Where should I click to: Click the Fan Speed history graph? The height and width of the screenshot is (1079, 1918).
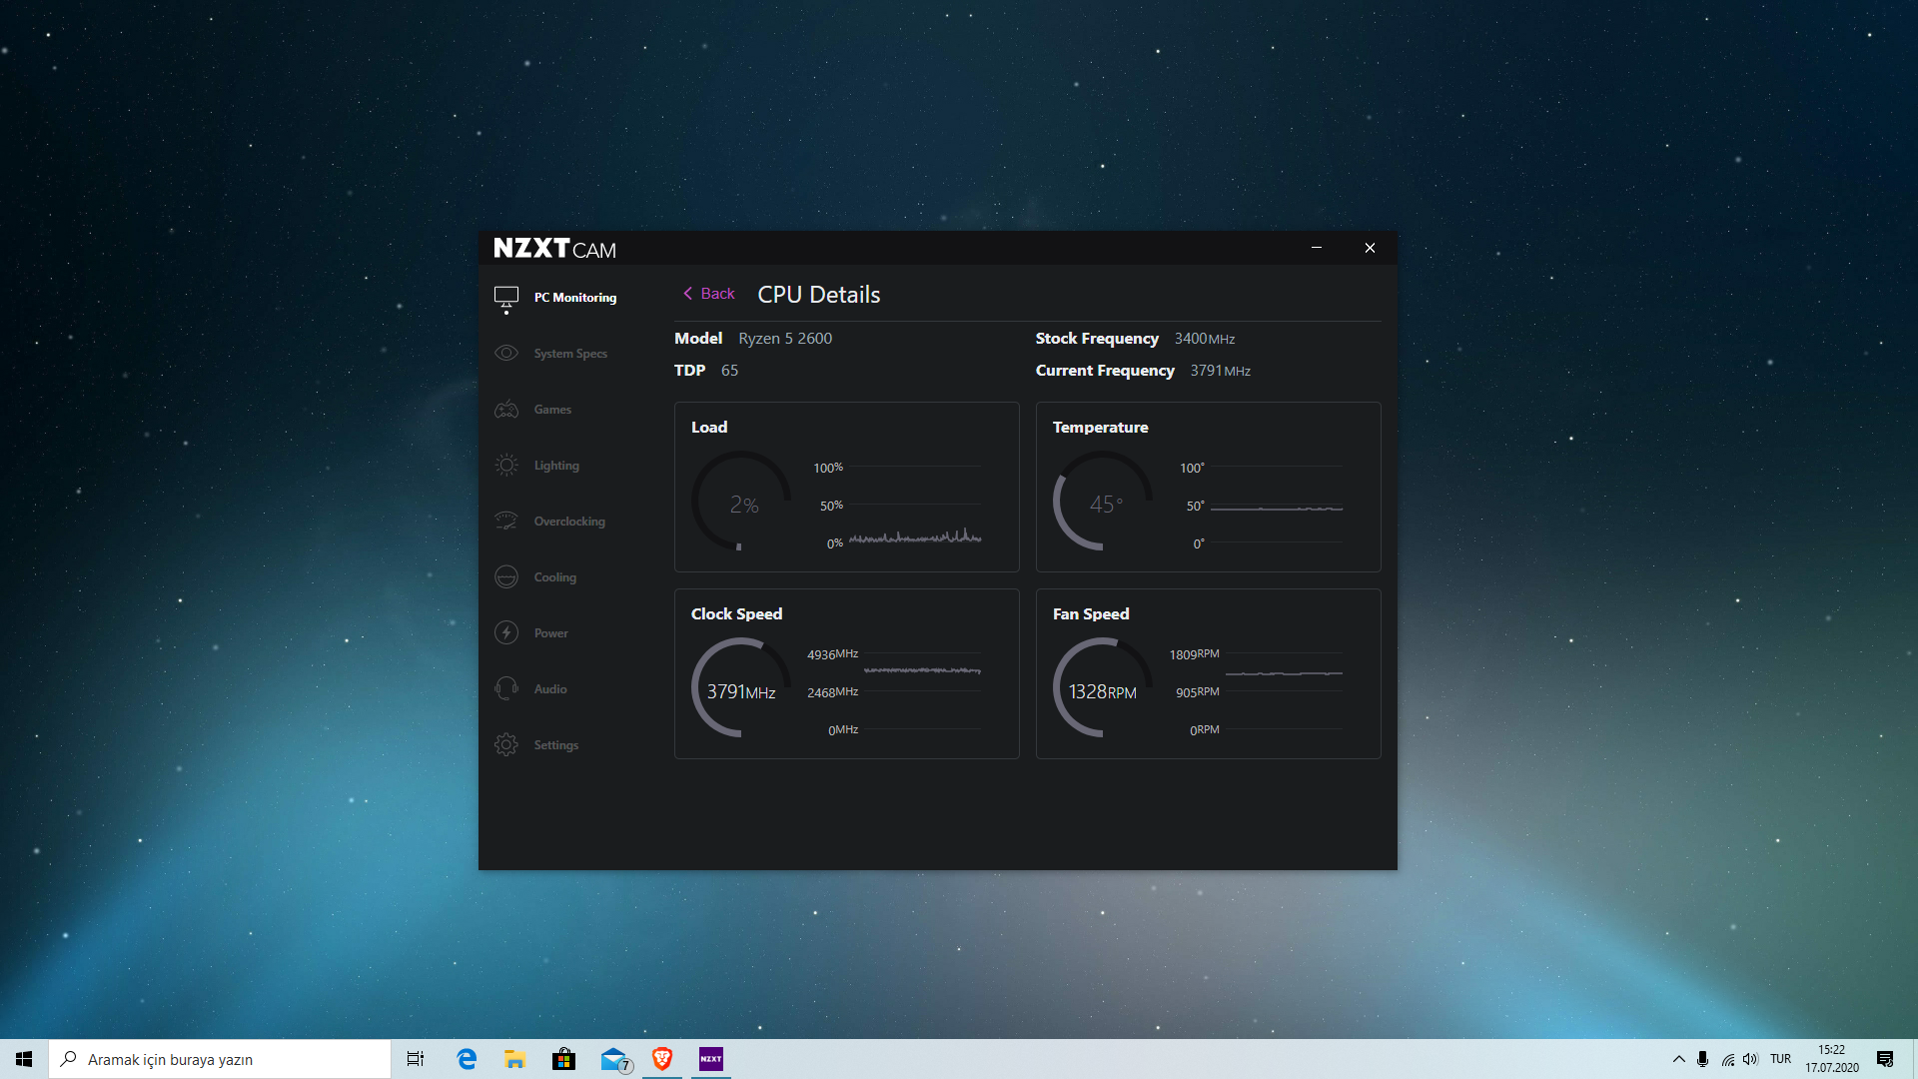[1284, 691]
